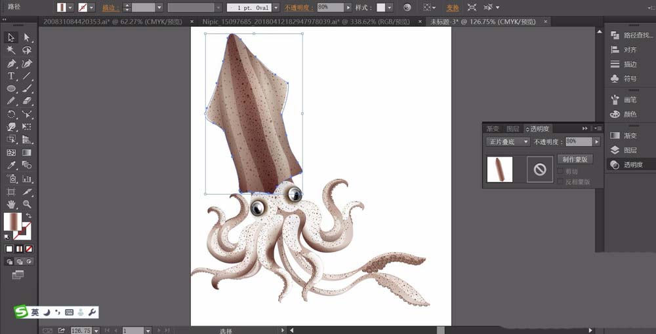Activate the Zoom magnifier tool
Viewport: 656px width, 334px height.
pyautogui.click(x=27, y=204)
